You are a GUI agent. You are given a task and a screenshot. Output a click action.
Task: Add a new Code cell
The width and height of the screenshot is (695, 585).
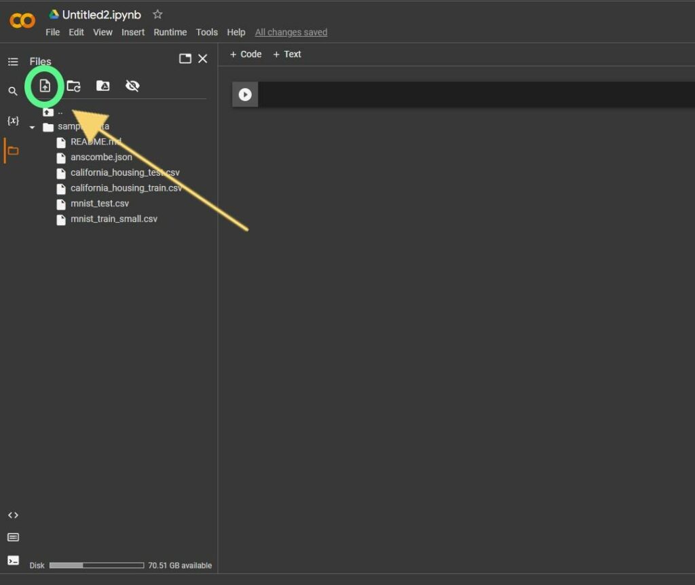[246, 54]
